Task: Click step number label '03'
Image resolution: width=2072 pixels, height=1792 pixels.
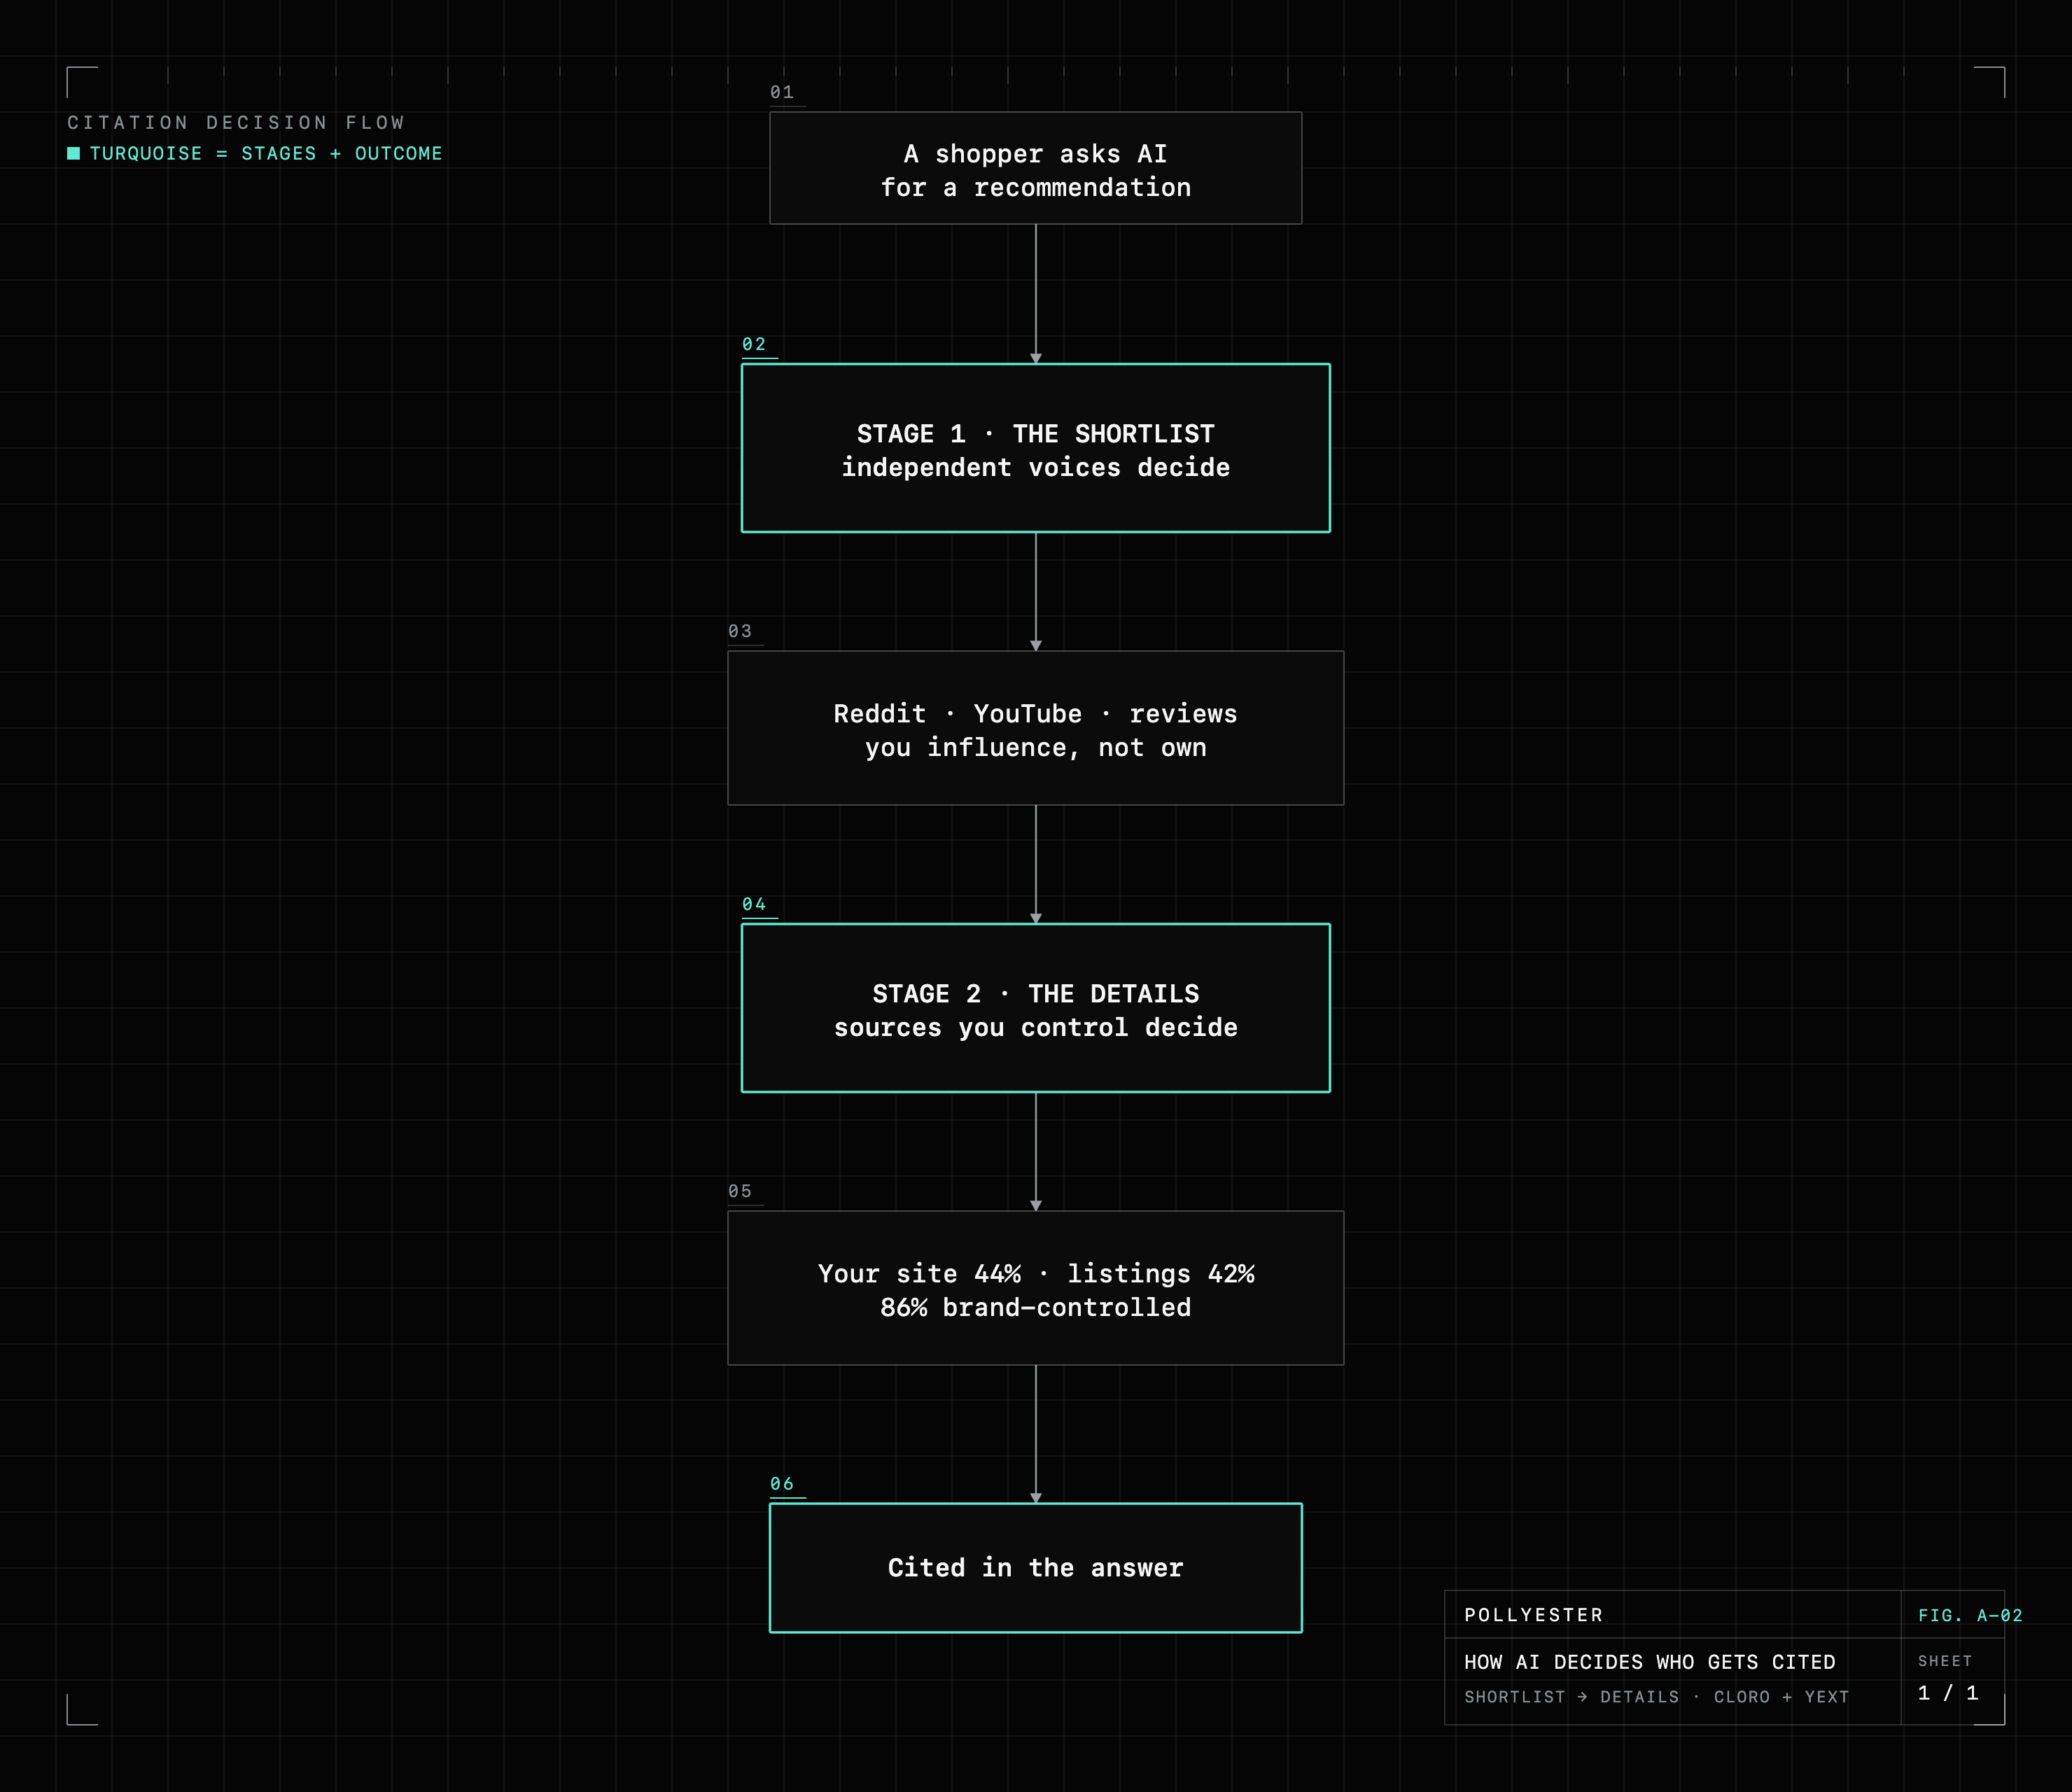Action: [740, 631]
